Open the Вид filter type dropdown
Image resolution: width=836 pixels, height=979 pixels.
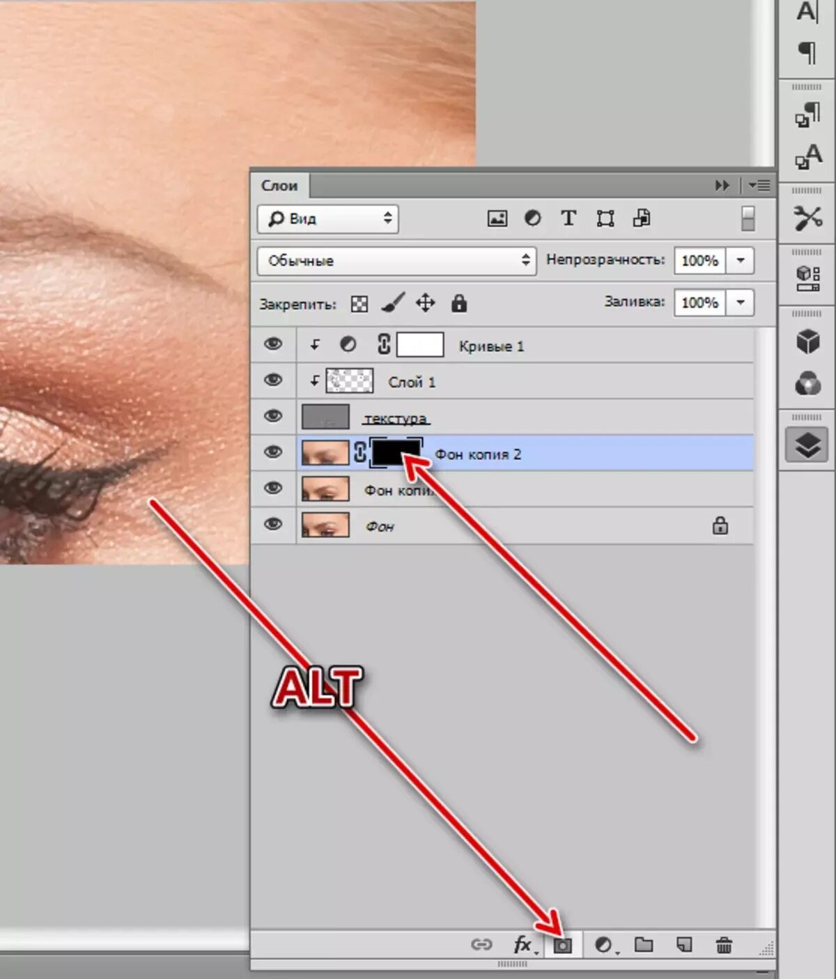tap(327, 219)
